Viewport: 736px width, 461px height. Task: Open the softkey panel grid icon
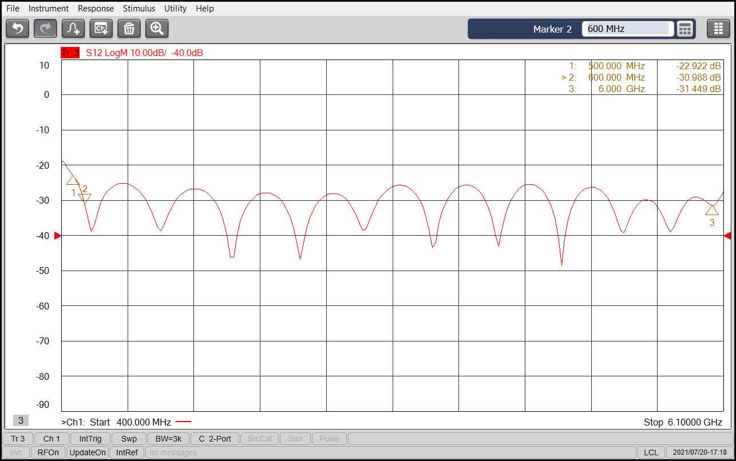coord(718,29)
